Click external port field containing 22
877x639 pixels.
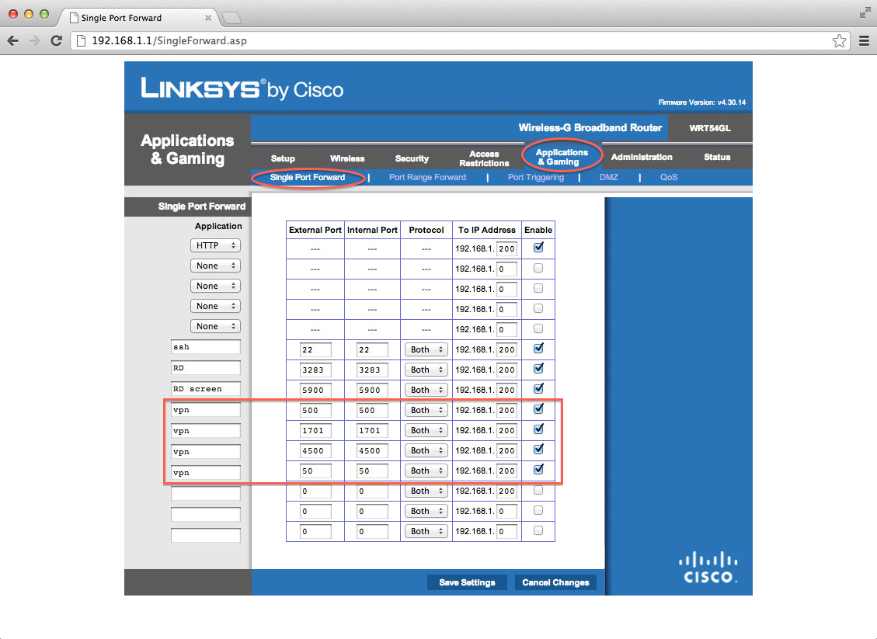click(x=315, y=350)
